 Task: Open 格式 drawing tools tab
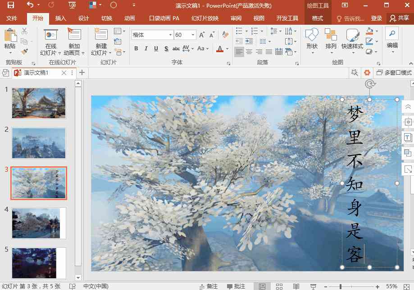[x=317, y=18]
